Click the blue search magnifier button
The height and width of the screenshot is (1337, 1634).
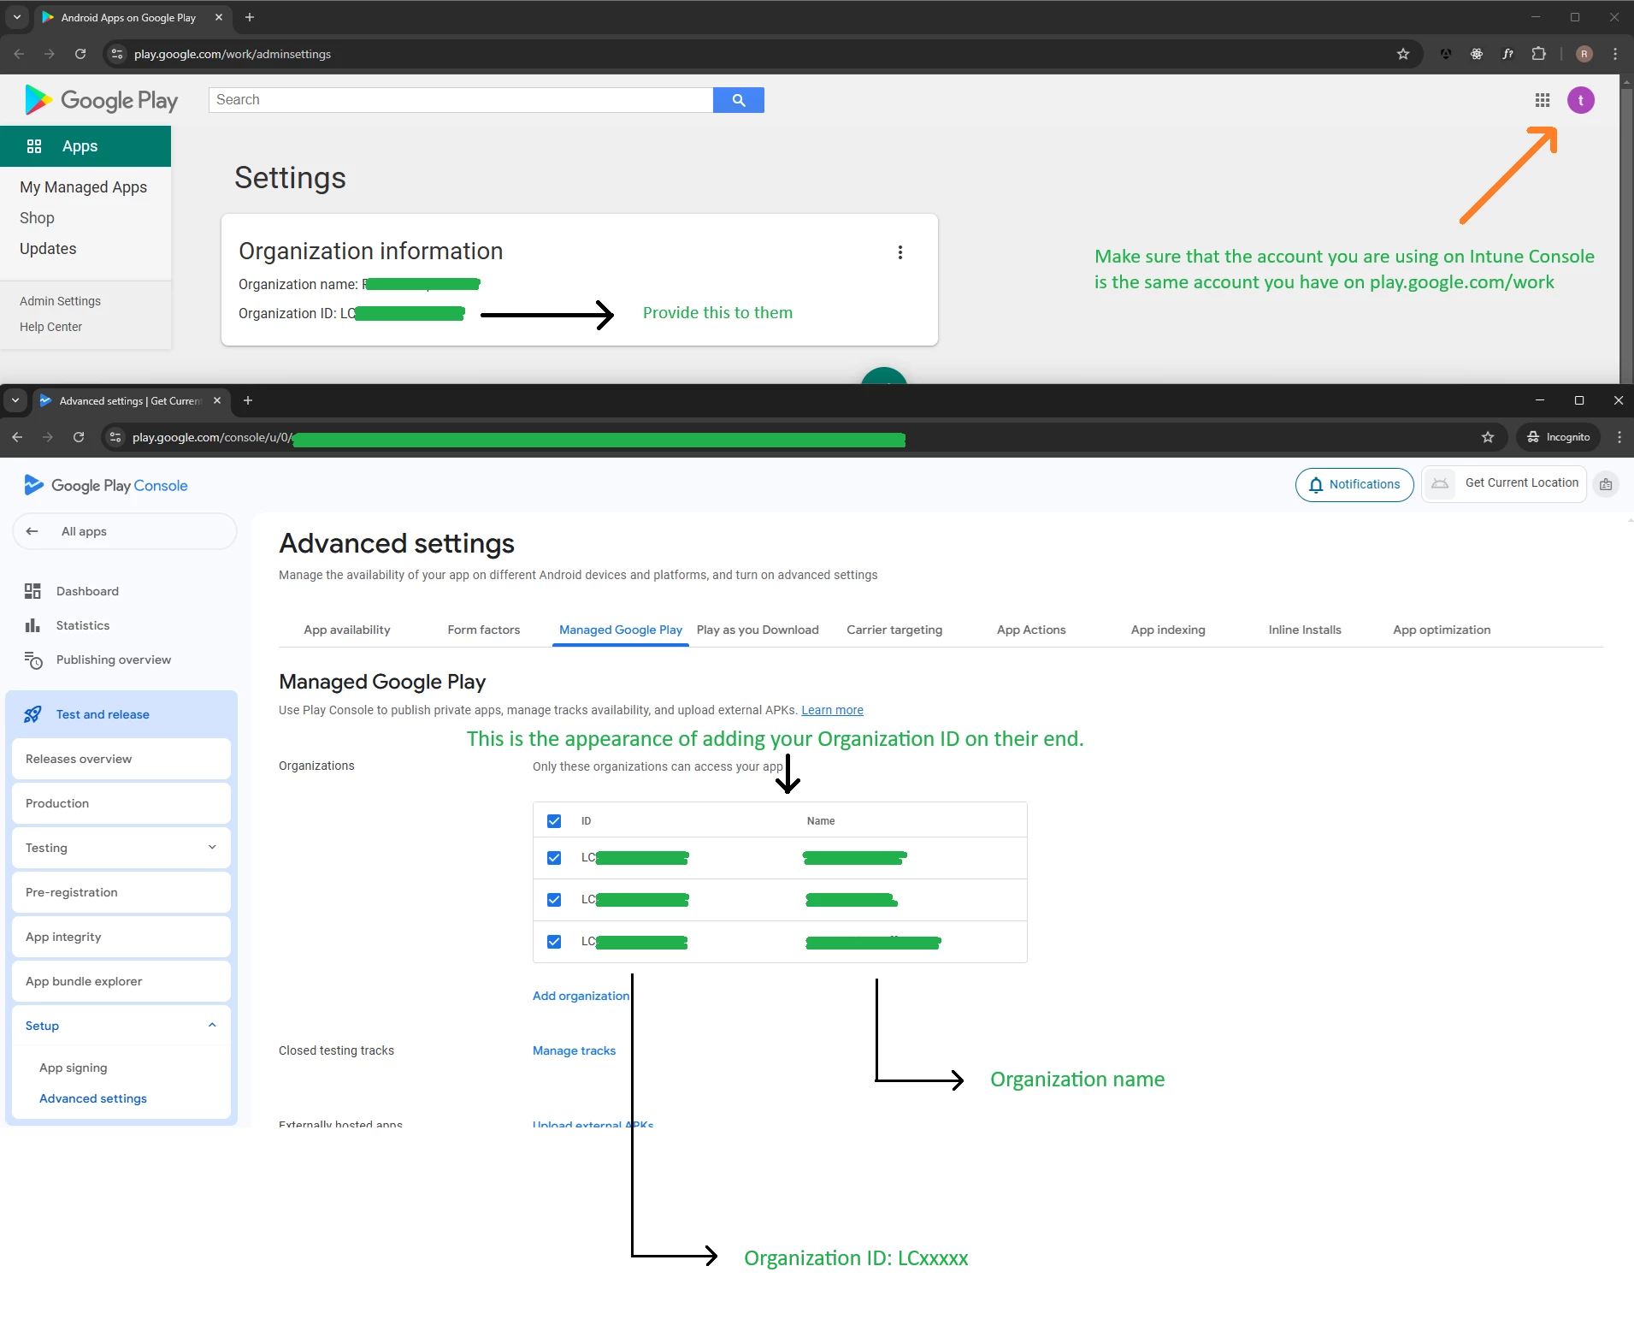(738, 100)
